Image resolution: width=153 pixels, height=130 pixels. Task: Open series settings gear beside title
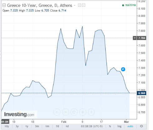coord(84,5)
